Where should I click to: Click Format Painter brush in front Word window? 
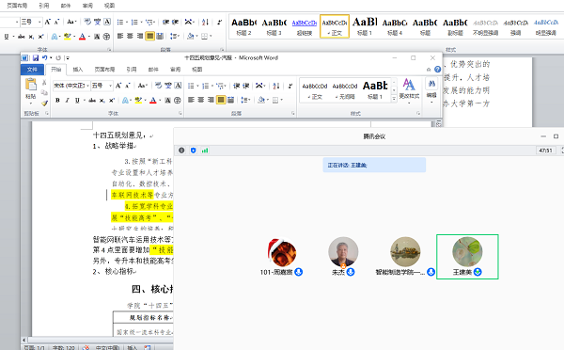(x=44, y=103)
